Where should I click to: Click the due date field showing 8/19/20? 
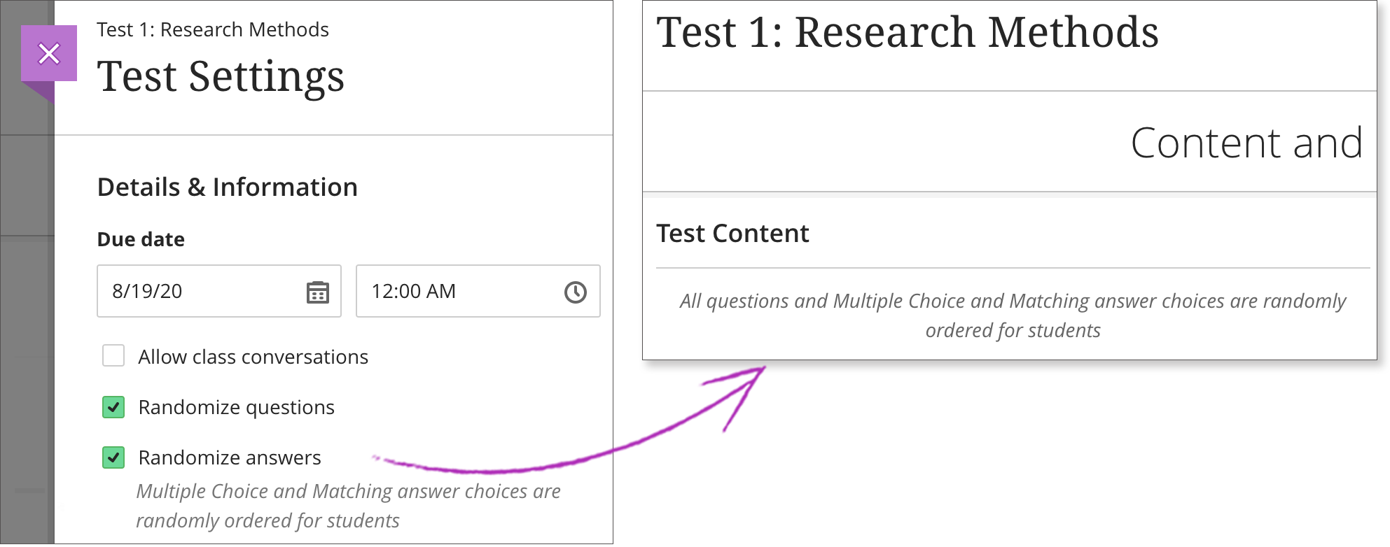pyautogui.click(x=219, y=291)
